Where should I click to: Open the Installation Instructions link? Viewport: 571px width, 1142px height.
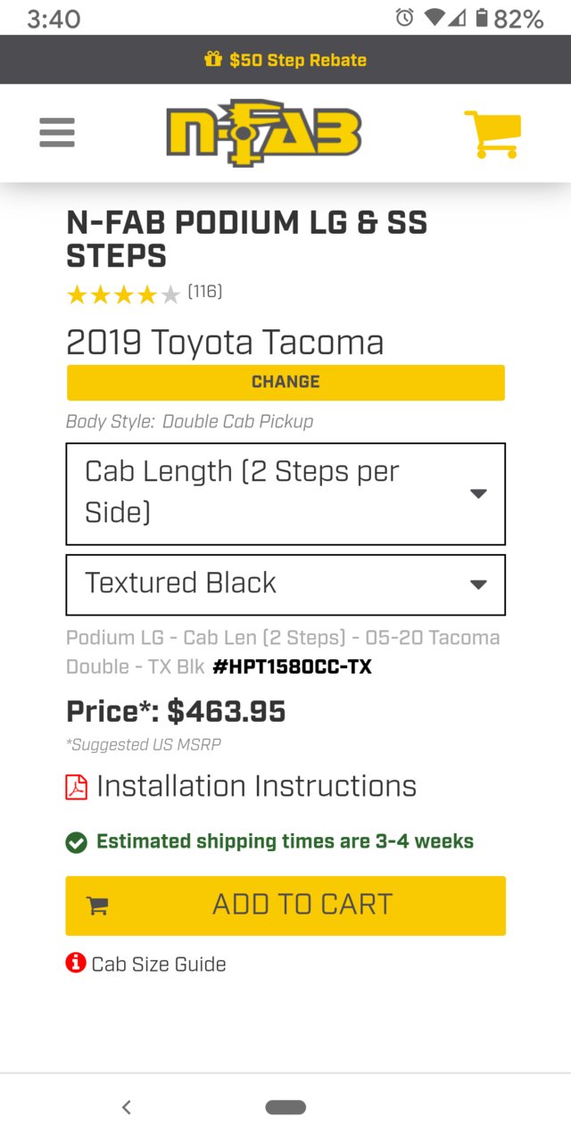256,786
